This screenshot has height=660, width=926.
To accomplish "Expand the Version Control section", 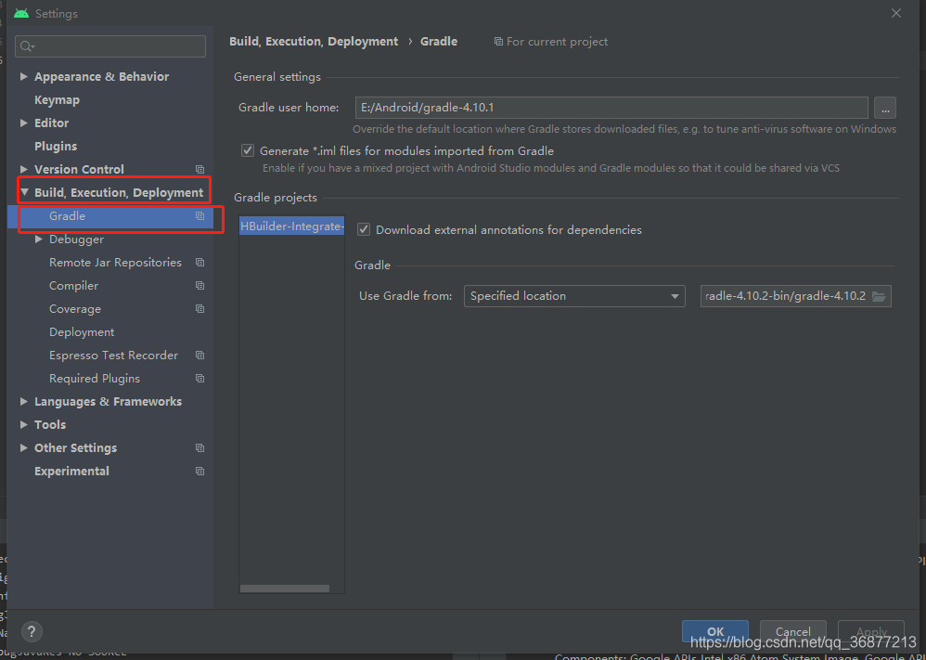I will point(23,169).
